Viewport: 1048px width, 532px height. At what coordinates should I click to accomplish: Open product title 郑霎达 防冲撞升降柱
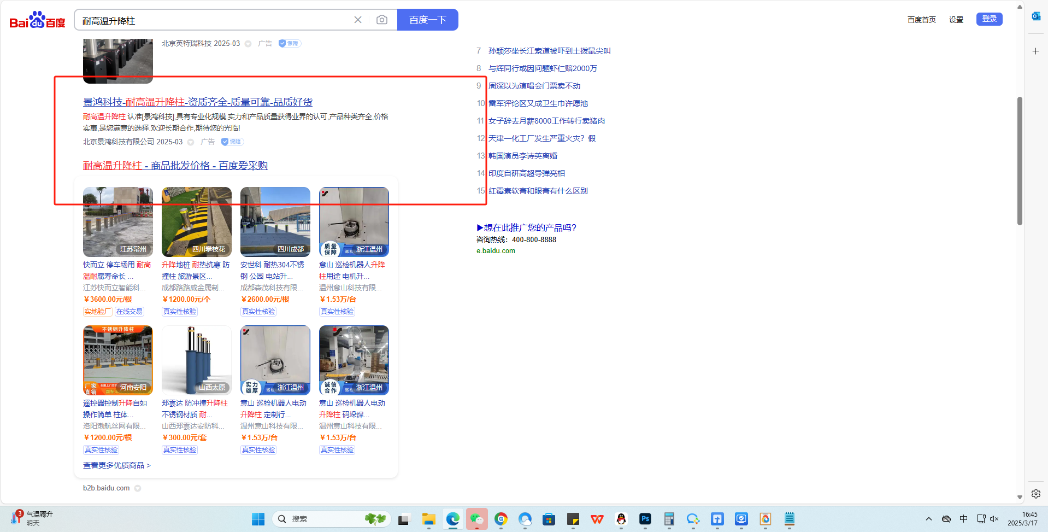click(x=195, y=409)
